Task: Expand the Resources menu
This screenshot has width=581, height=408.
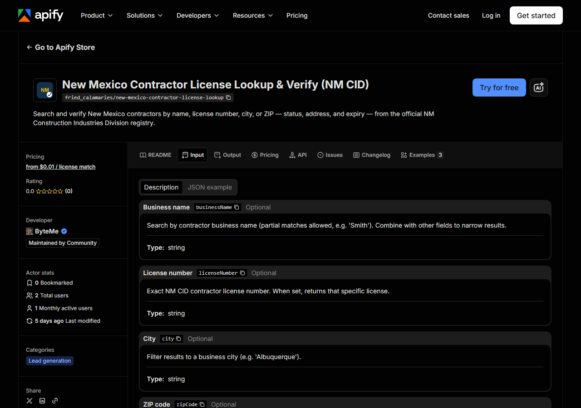Action: pyautogui.click(x=253, y=15)
